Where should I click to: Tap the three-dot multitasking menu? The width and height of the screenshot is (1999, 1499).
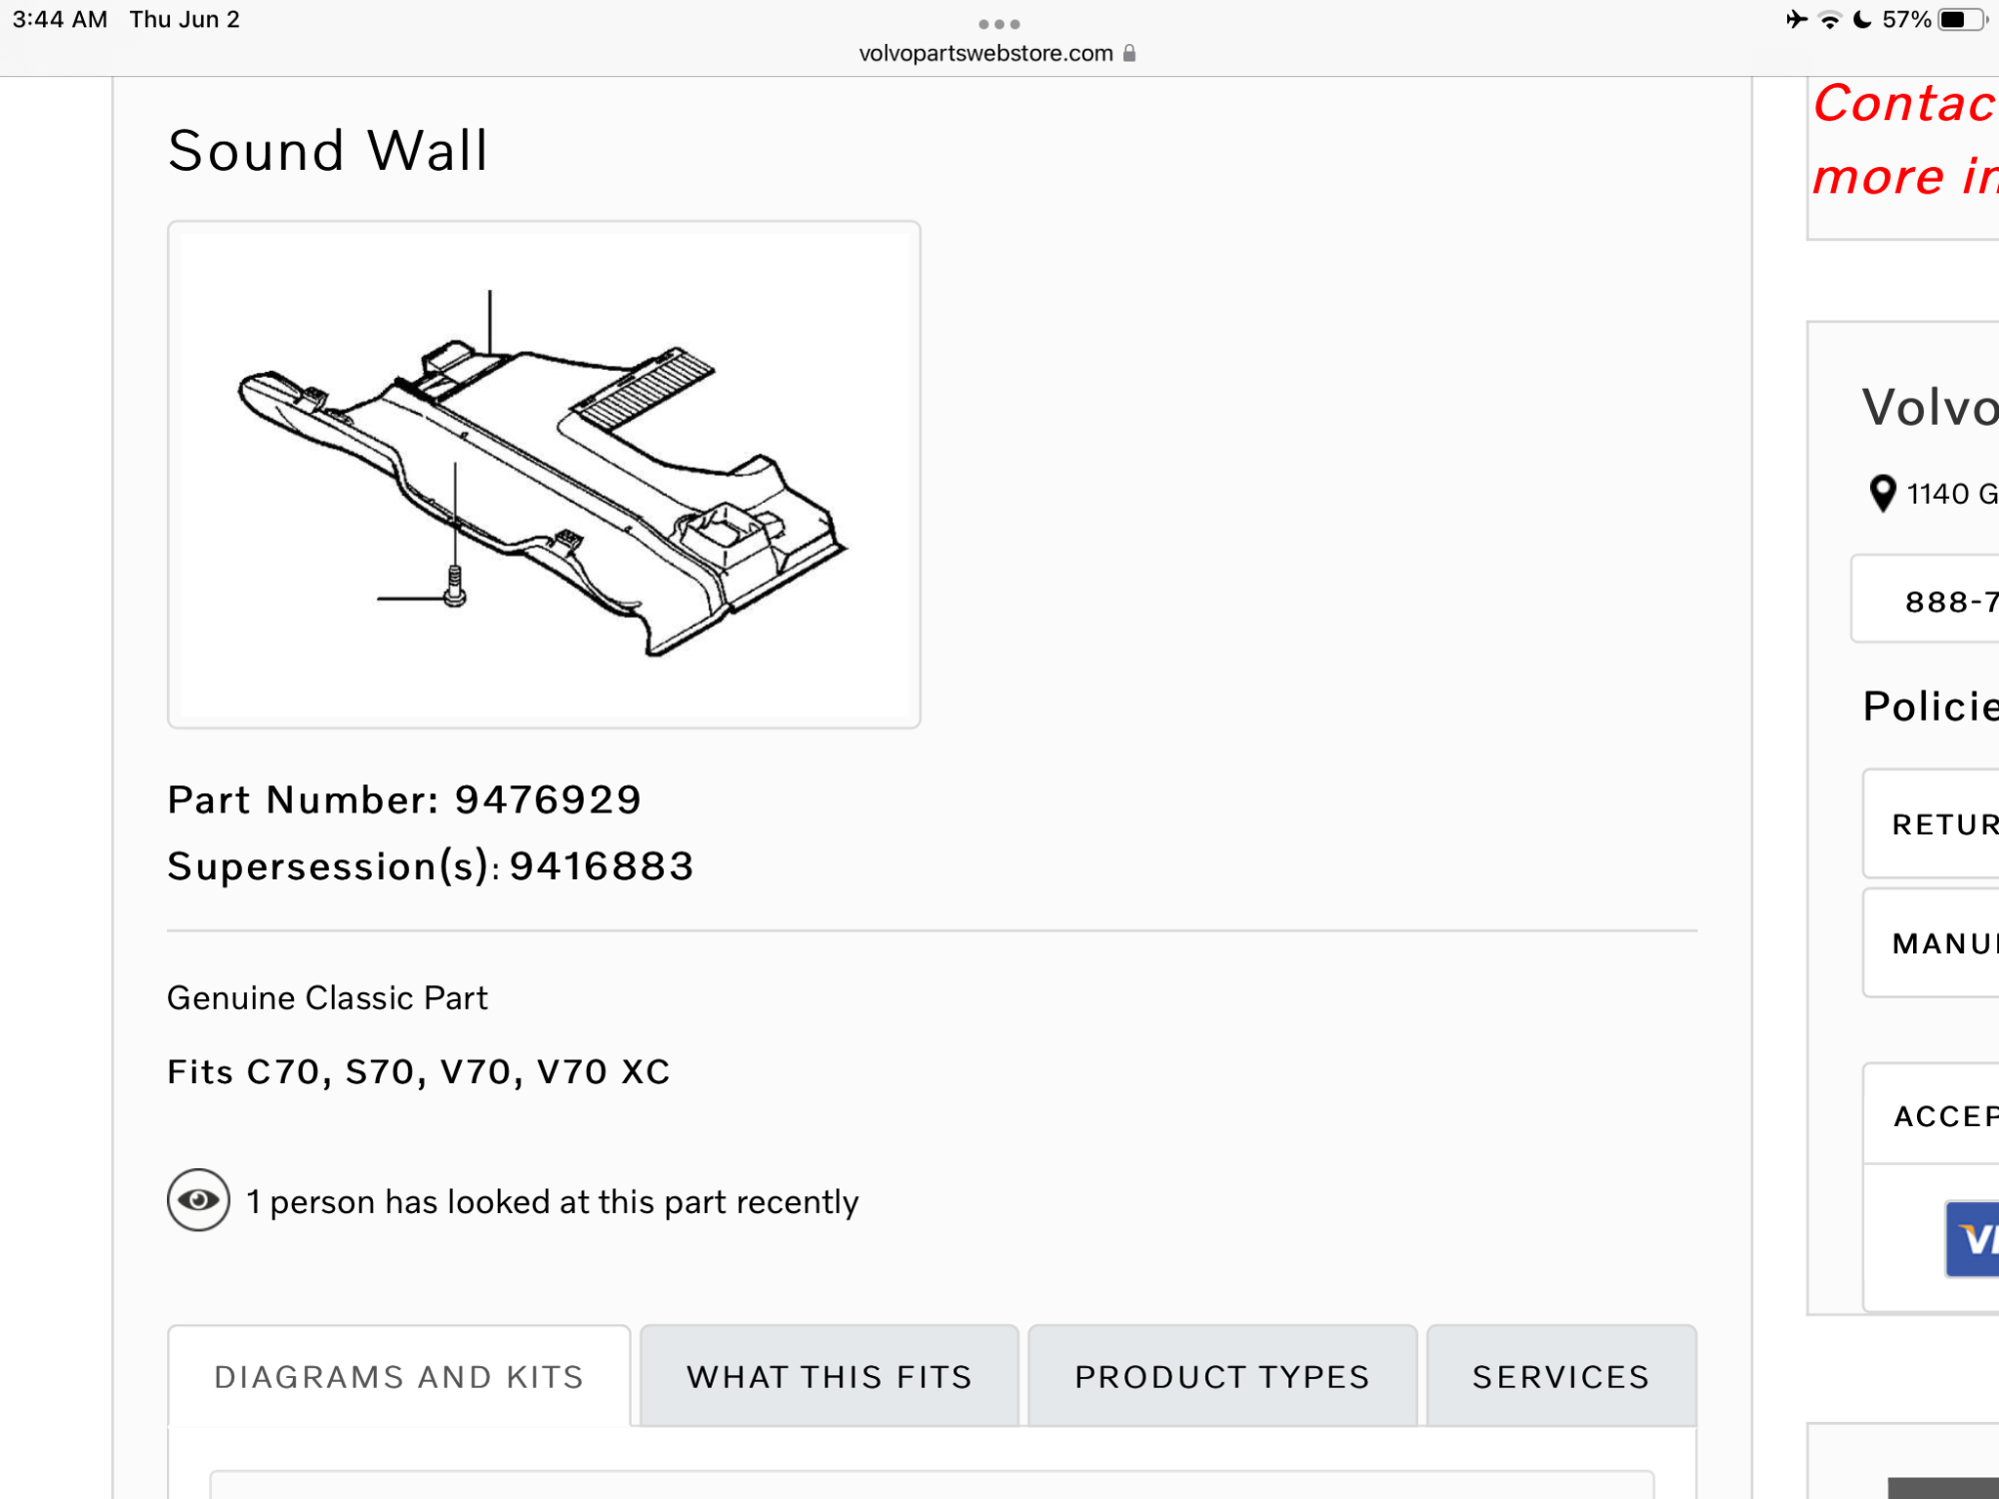[999, 24]
